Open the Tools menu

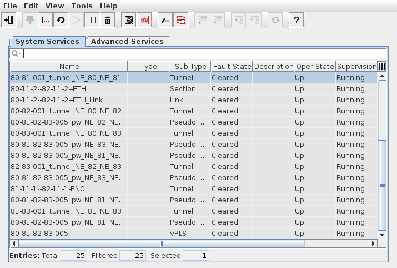point(82,6)
